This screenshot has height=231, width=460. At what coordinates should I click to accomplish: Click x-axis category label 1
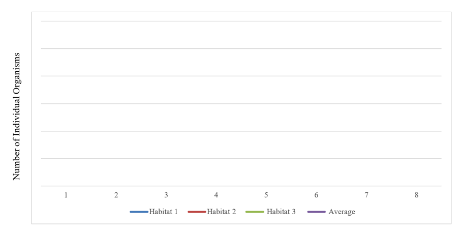pyautogui.click(x=66, y=195)
